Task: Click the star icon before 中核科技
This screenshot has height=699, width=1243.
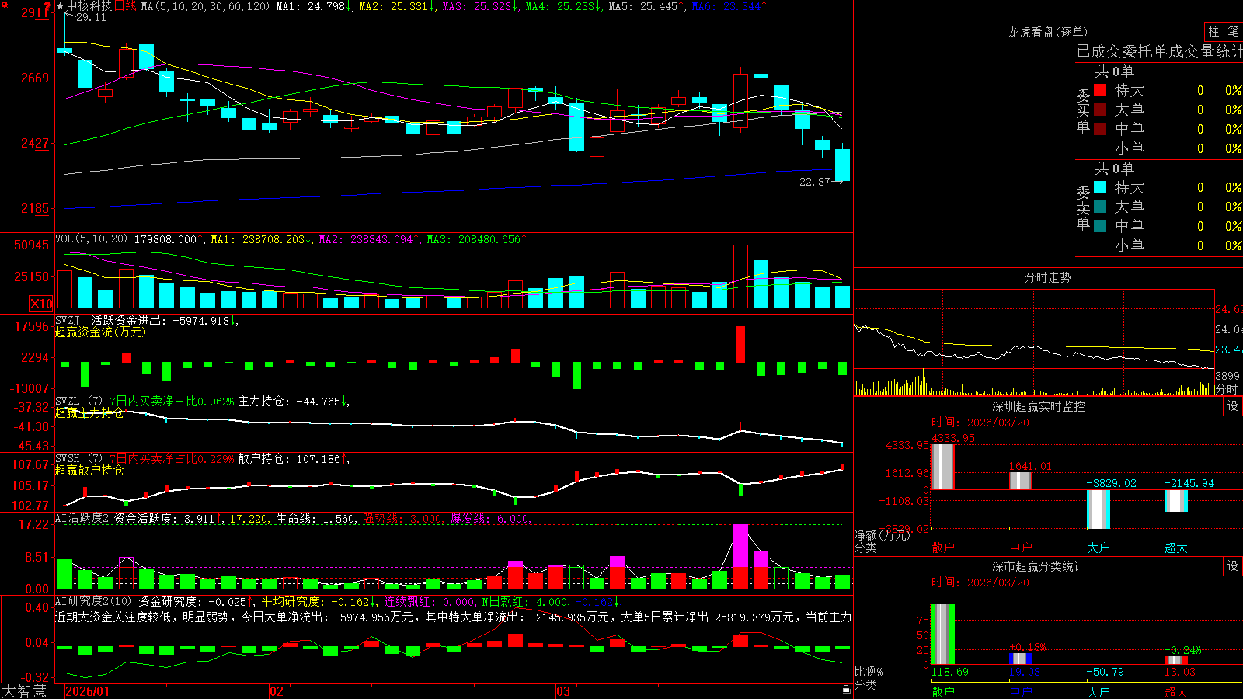Action: (61, 6)
